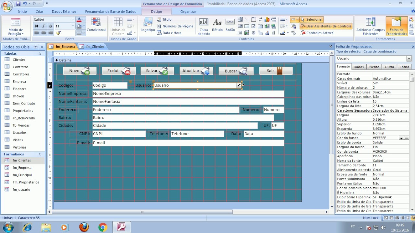The height and width of the screenshot is (233, 415).
Task: Collapse the Formulários group
Action: 40,154
